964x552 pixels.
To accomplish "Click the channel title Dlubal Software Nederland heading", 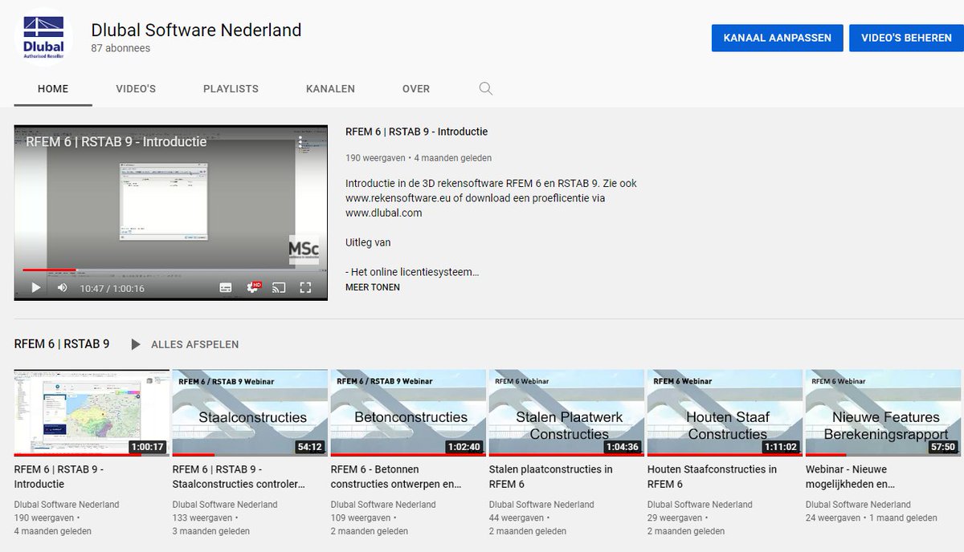I will click(196, 30).
